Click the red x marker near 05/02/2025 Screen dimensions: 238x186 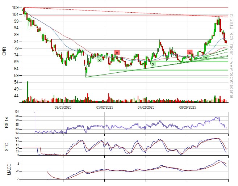[x=117, y=52]
